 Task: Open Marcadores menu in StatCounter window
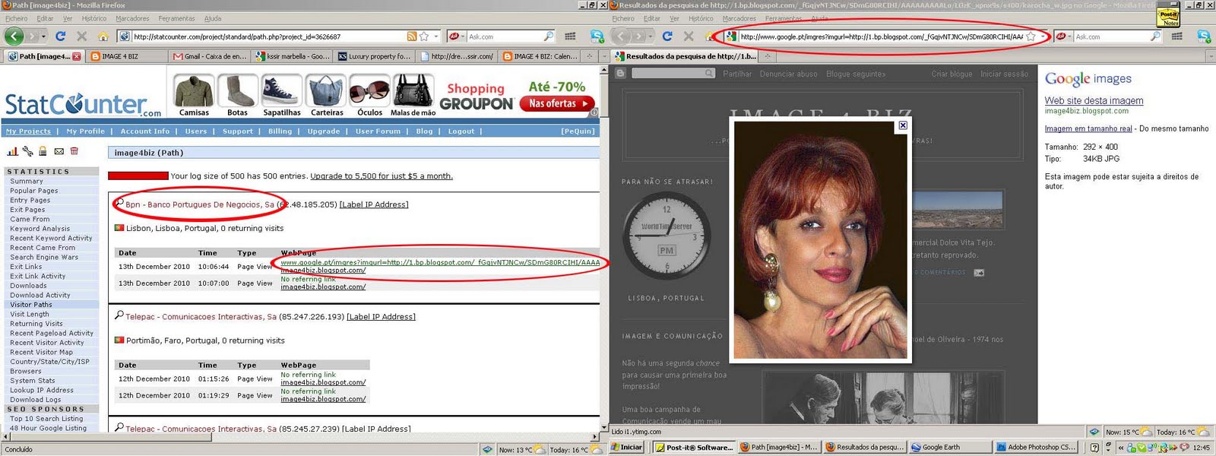132,18
